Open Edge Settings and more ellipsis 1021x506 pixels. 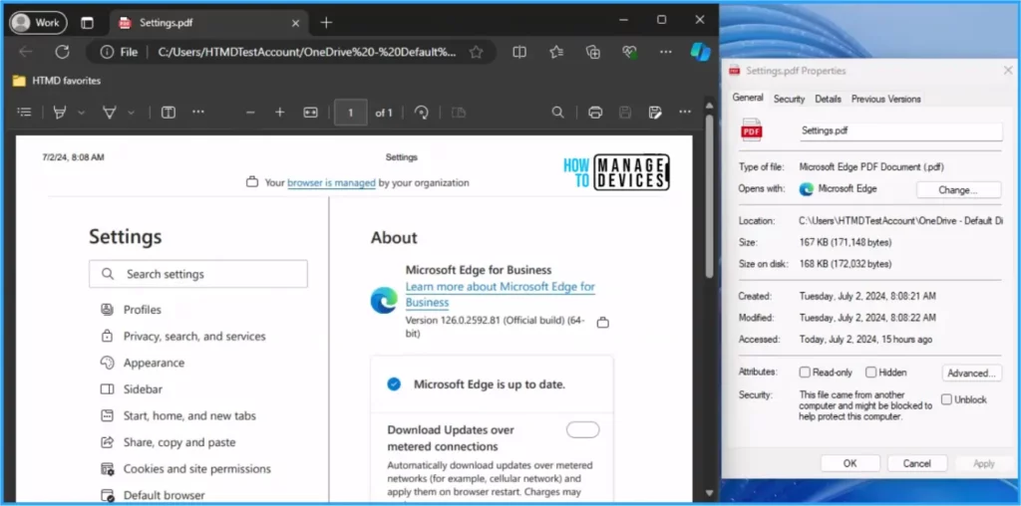coord(665,52)
